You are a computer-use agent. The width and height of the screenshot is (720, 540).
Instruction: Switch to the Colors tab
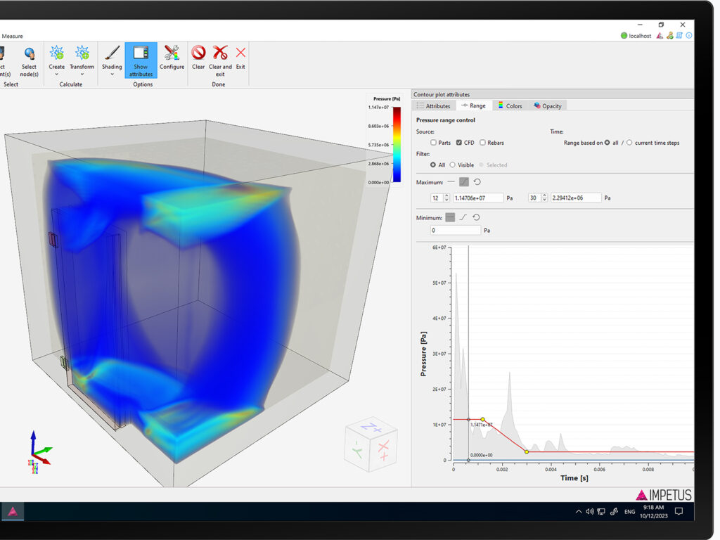click(x=510, y=105)
